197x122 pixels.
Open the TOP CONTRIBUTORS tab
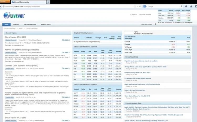(x=30, y=25)
